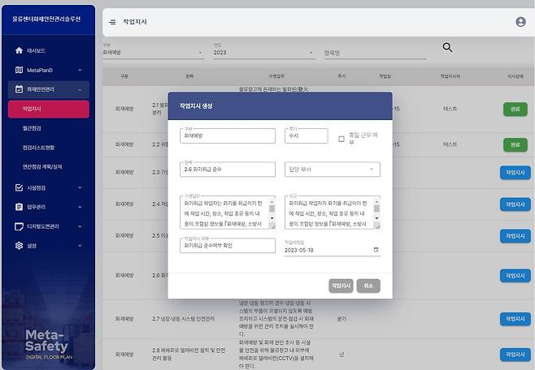
Task: Click the '2.7 냉장·냉동 시스템 안전관리' cell
Action: pyautogui.click(x=183, y=319)
